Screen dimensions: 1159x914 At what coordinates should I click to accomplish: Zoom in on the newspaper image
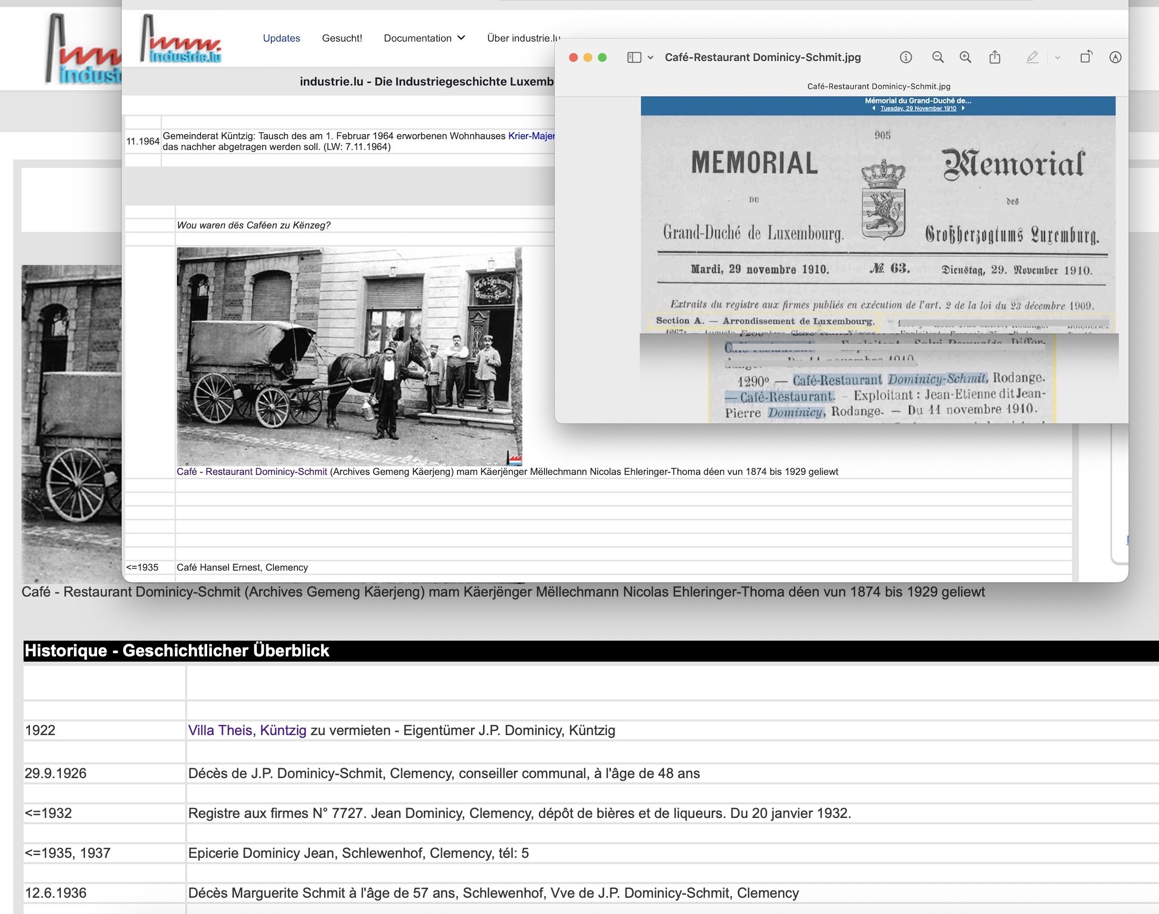[965, 57]
